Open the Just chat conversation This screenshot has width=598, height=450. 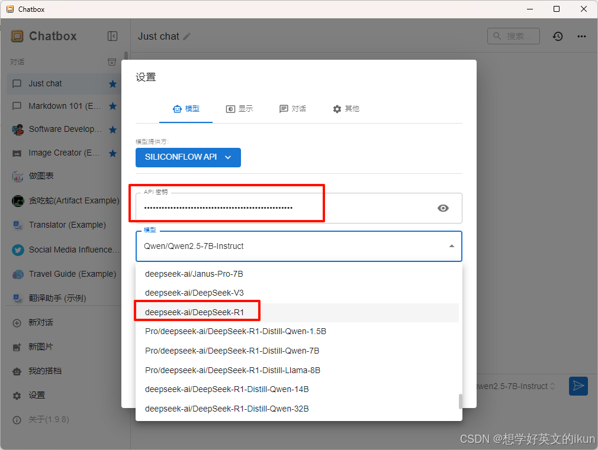[x=64, y=84]
